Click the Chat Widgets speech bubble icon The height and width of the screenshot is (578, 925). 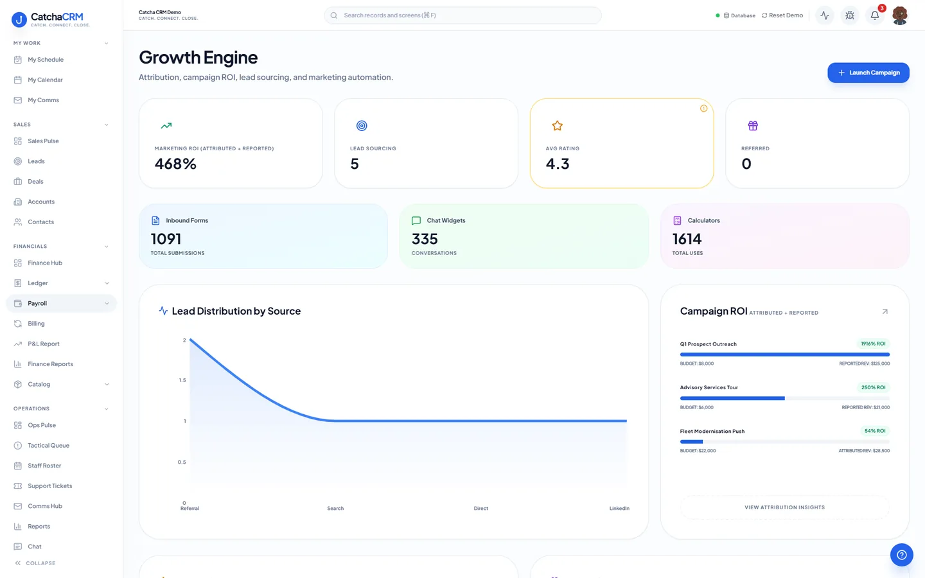pyautogui.click(x=416, y=220)
